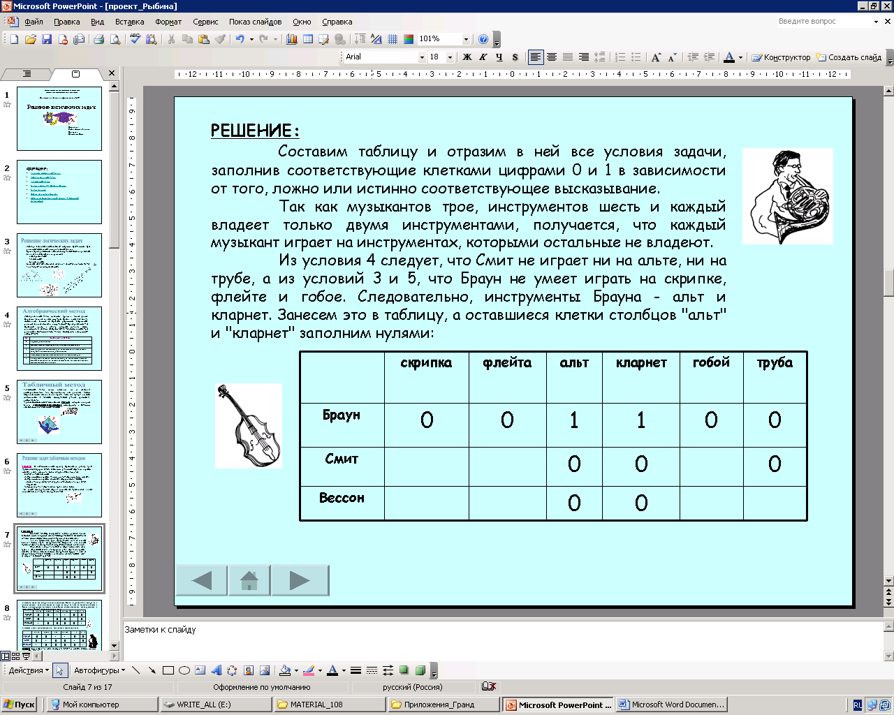Run the ABC spelling check
Viewport: 894px width, 715px height.
pyautogui.click(x=135, y=39)
